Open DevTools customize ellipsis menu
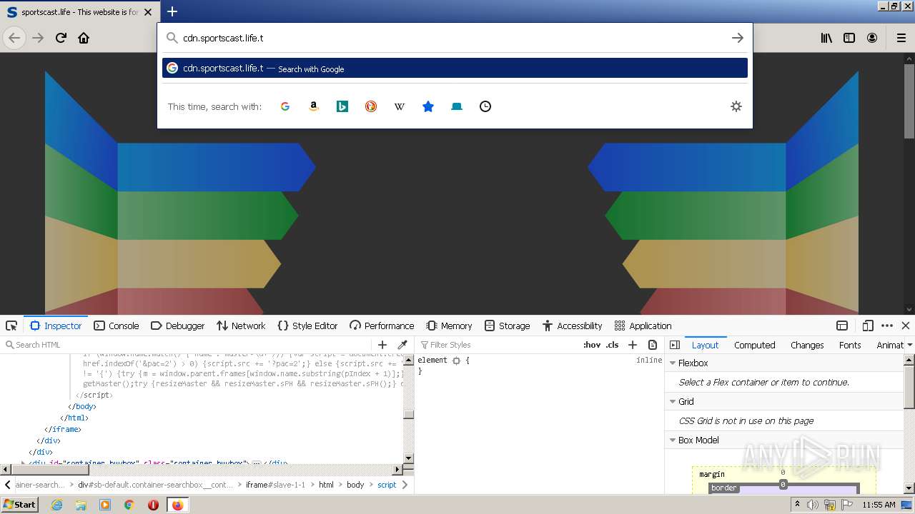Screen dimensions: 915x514 click(887, 326)
